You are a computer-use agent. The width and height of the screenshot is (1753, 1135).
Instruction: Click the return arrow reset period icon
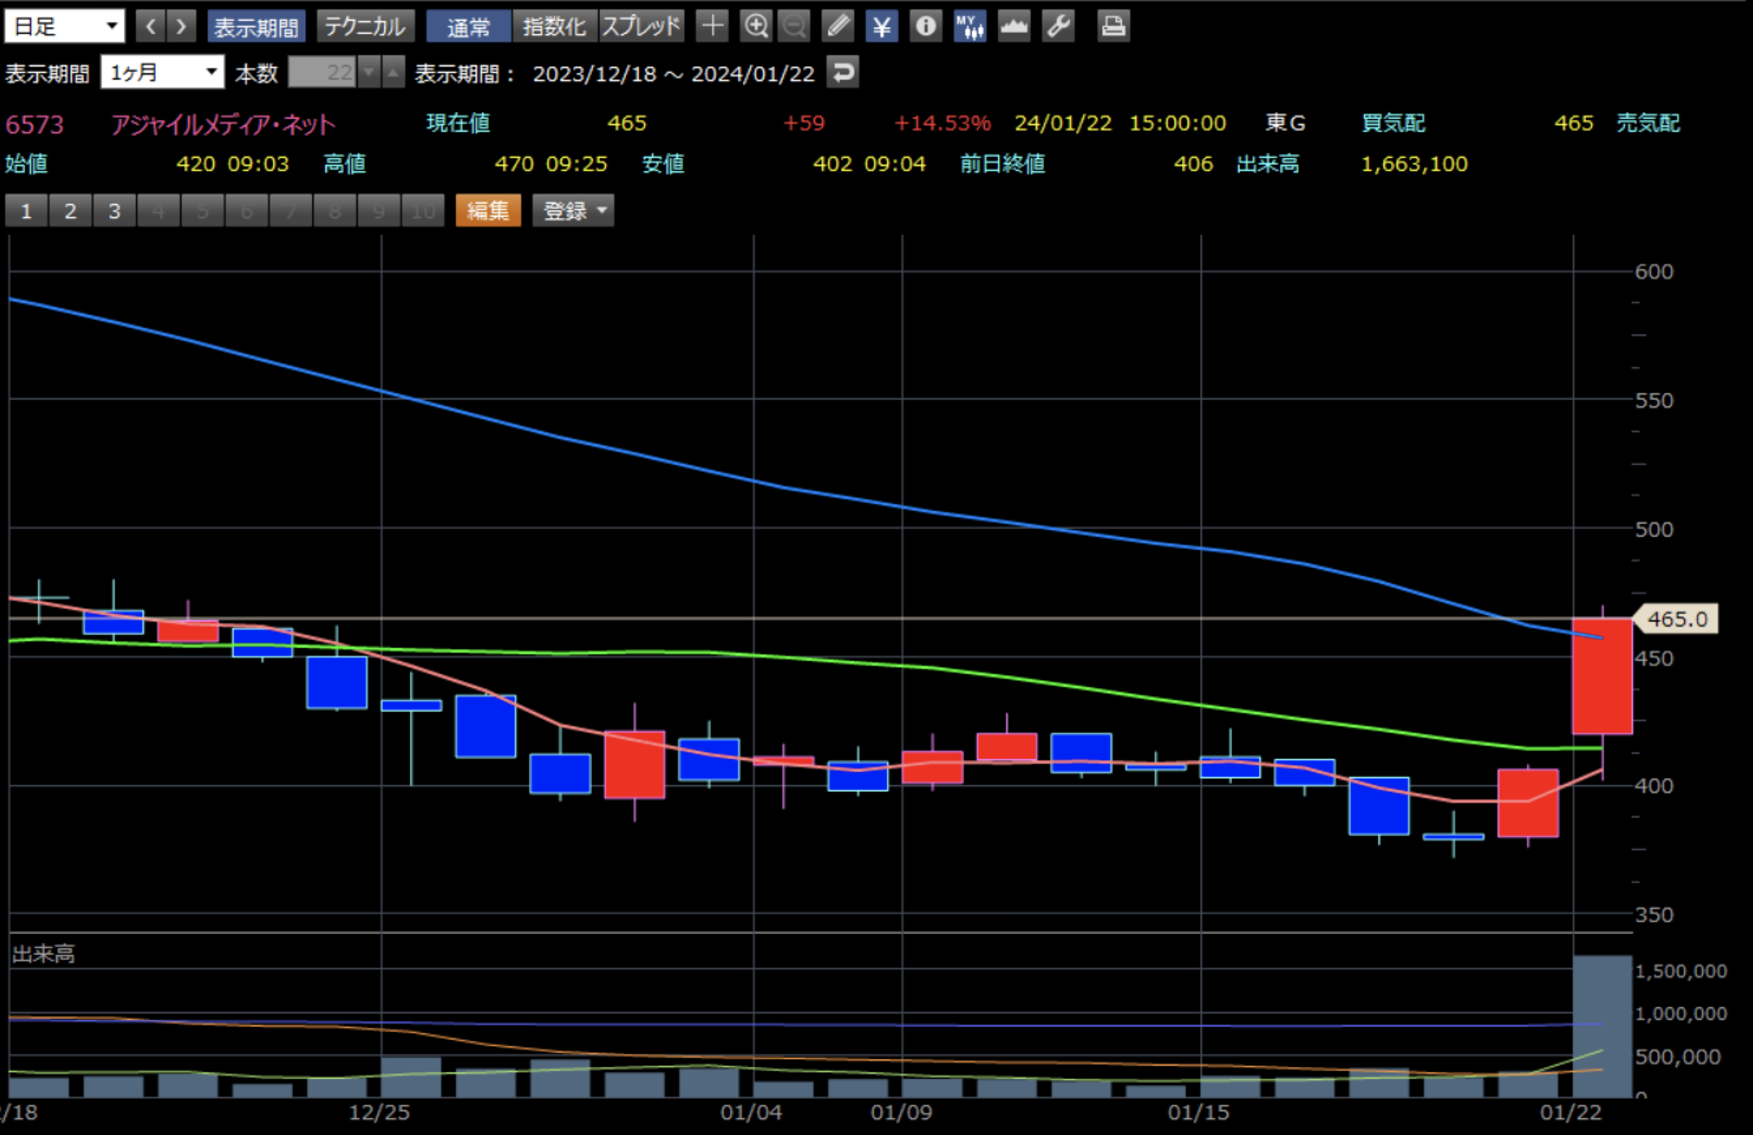click(x=843, y=73)
